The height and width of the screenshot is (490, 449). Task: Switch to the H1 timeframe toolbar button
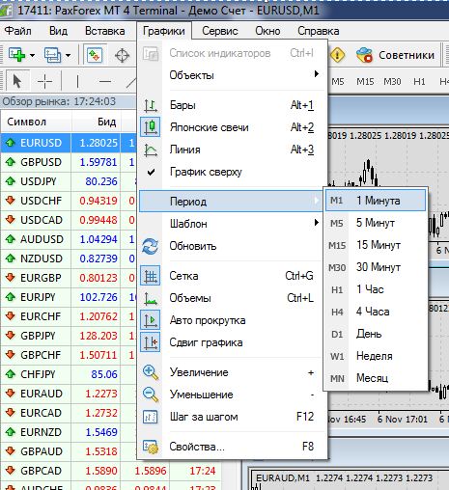pyautogui.click(x=419, y=82)
